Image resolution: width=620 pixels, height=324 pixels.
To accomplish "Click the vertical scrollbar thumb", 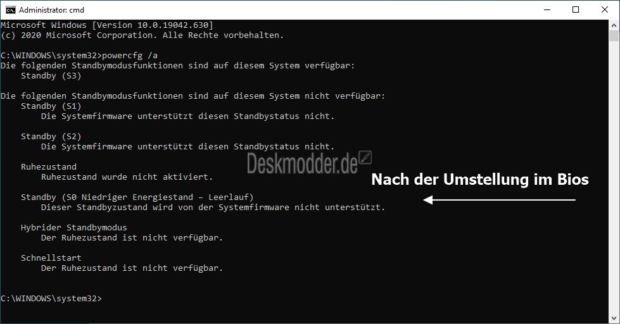I will pyautogui.click(x=614, y=35).
